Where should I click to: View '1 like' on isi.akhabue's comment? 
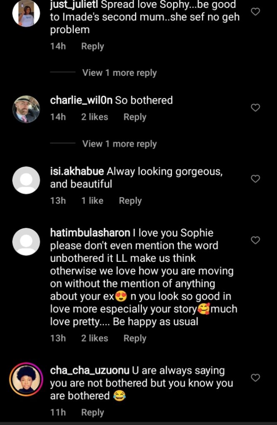92,200
